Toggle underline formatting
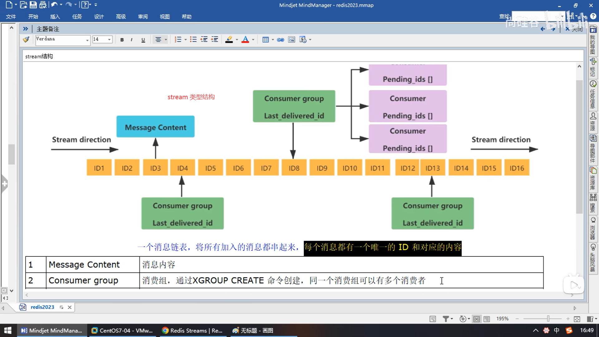 143,40
